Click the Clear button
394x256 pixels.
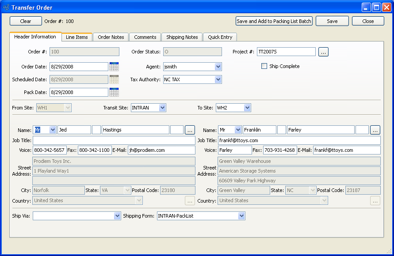coord(26,21)
